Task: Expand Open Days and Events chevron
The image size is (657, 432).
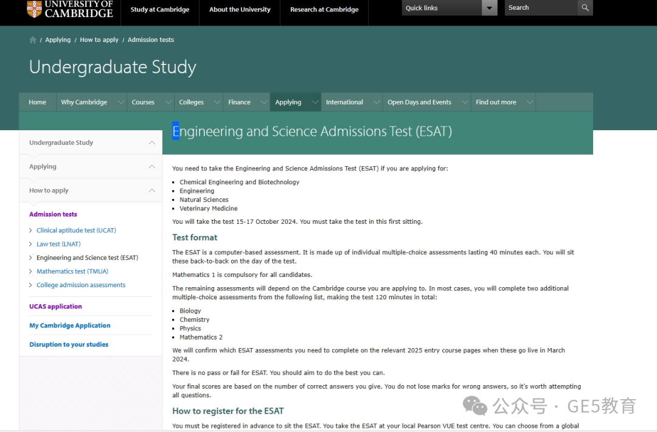Action: [x=465, y=102]
